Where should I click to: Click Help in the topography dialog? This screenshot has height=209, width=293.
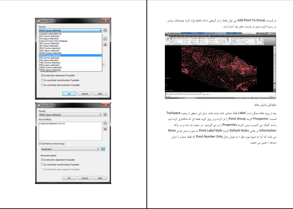pos(100,178)
